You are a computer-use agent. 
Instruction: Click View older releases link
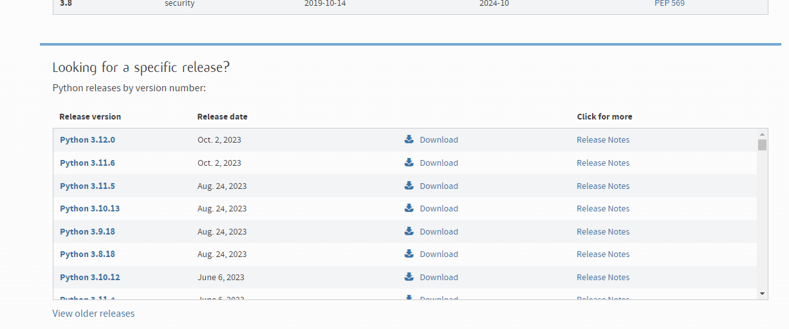tap(93, 314)
